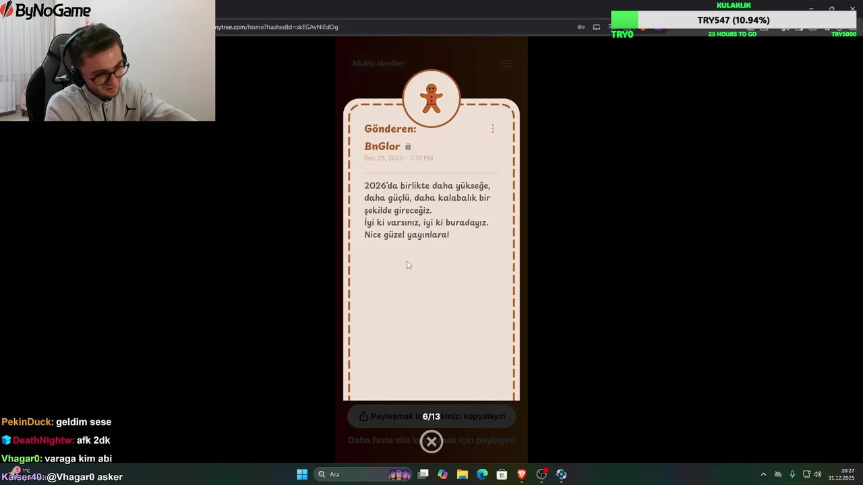863x485 pixels.
Task: Open the hamburger menu beside Mutlu Noeller
Action: click(x=507, y=63)
